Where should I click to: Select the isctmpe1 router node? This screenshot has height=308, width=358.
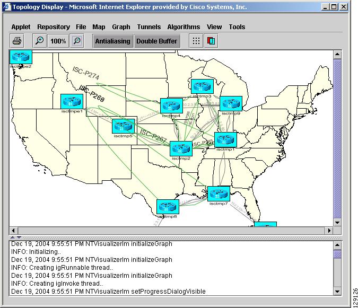click(x=72, y=102)
